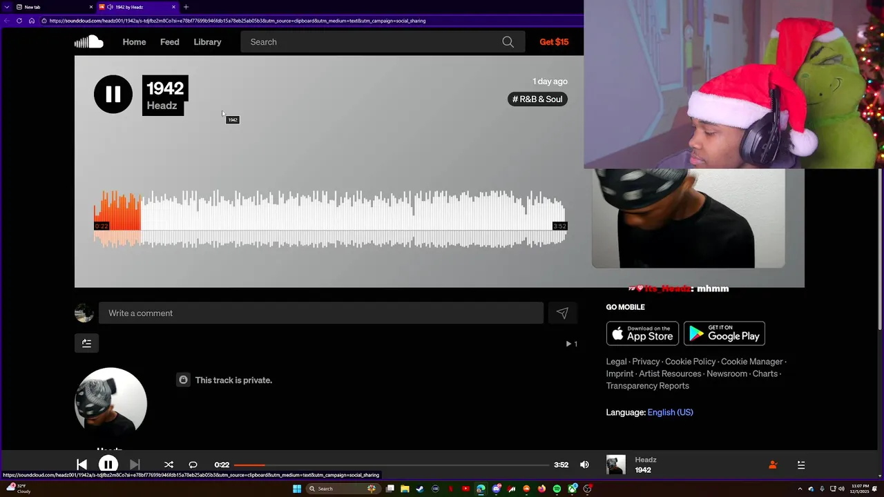
Task: Click the browser address bar URL
Action: 238,21
